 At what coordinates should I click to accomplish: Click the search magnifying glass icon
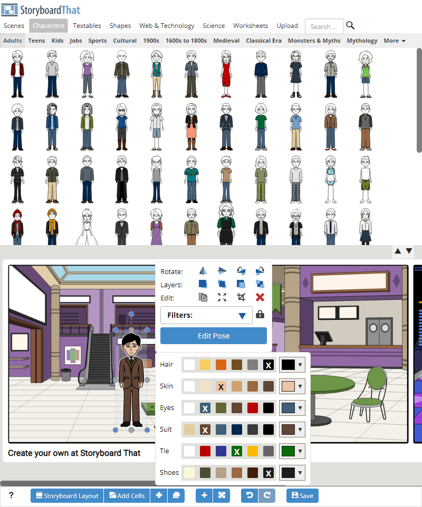click(350, 26)
